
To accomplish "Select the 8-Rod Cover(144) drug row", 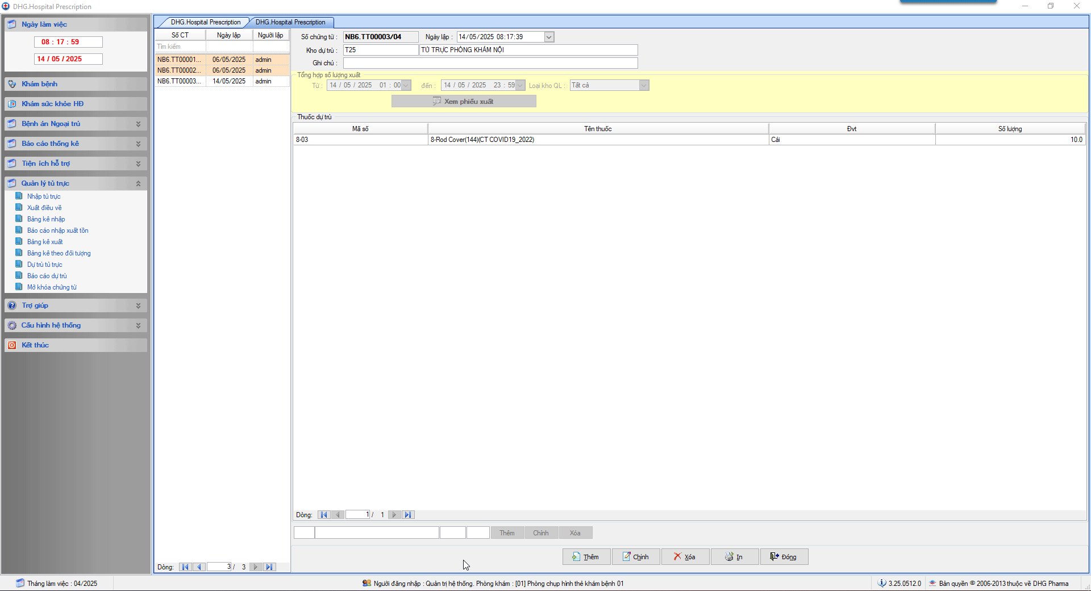I will (689, 140).
